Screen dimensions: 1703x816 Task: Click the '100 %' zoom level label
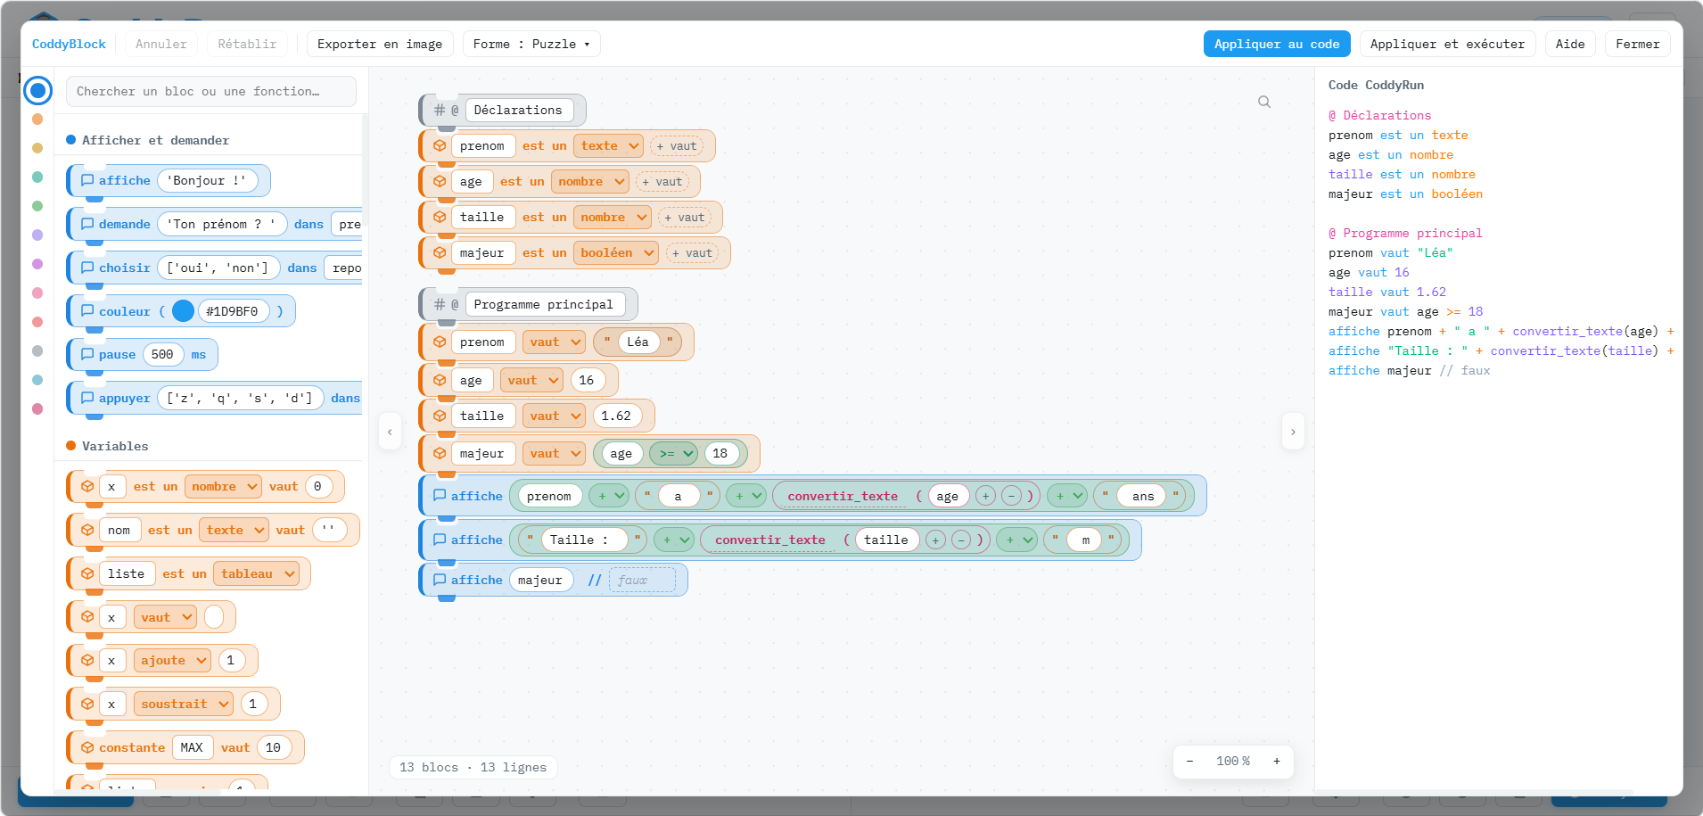1233,761
